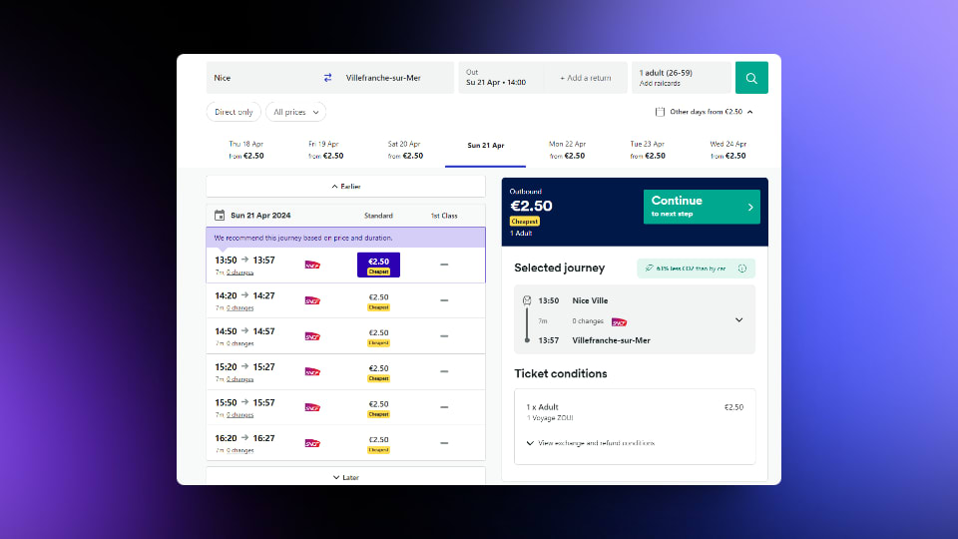Select the €2.50 fare for 13:50
Screen dimensions: 958x539
click(378, 265)
